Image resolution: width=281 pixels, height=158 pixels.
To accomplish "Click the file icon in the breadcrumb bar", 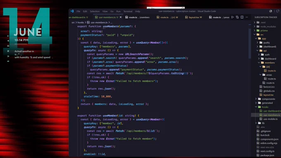I will coord(88,22).
